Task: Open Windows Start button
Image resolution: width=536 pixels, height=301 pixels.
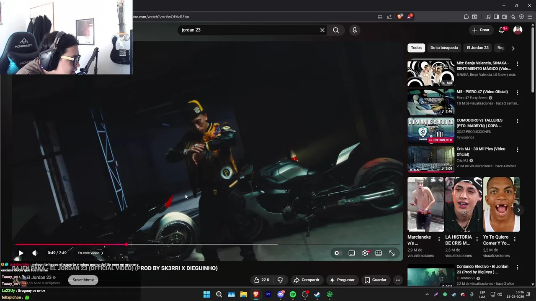Action: 206,294
